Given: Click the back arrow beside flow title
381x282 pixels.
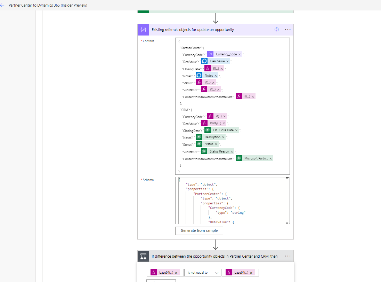Looking at the screenshot, I should click(x=3, y=5).
